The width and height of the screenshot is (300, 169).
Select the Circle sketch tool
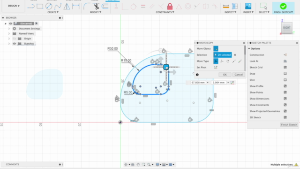click(x=49, y=6)
